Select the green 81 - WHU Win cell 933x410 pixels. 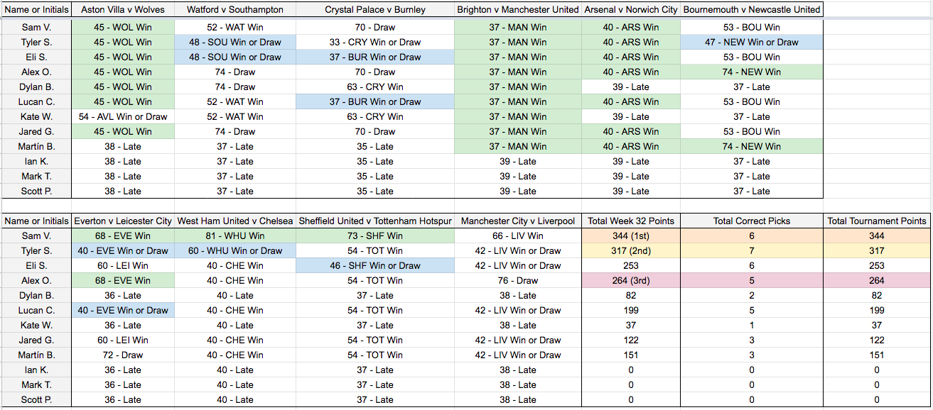click(234, 236)
